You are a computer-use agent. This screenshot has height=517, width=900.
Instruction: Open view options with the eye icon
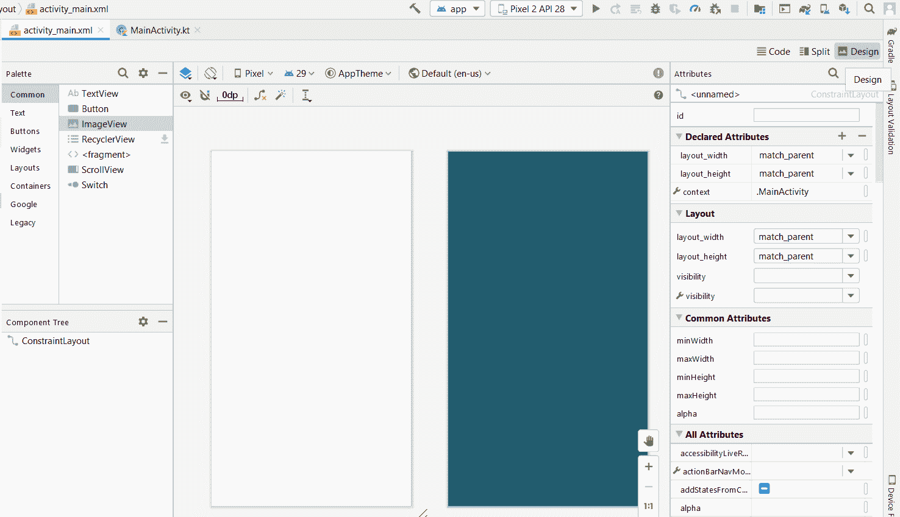click(186, 95)
